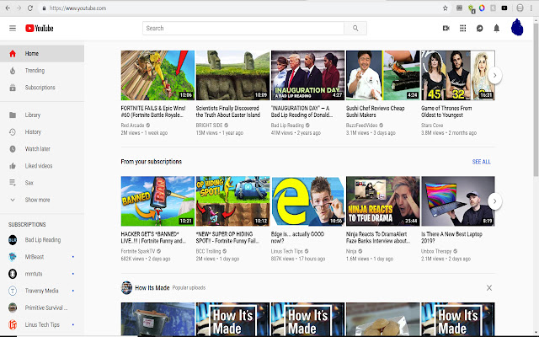This screenshot has height=337, width=539.
Task: Open the YouTube apps grid icon
Action: pyautogui.click(x=463, y=28)
